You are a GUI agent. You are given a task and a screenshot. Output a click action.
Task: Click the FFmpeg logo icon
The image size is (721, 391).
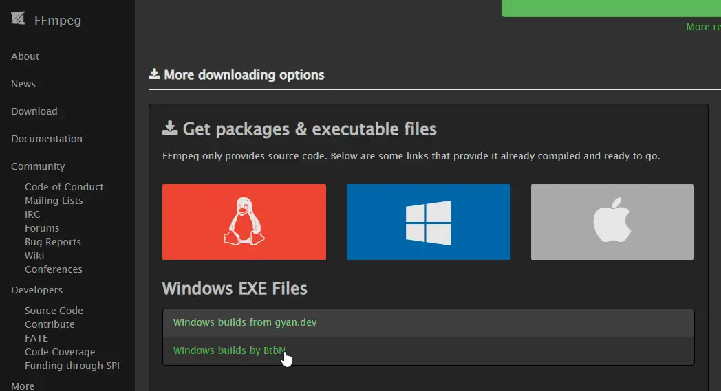coord(18,19)
